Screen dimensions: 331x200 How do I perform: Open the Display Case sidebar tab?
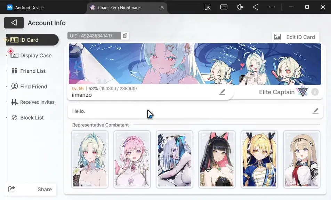point(31,56)
